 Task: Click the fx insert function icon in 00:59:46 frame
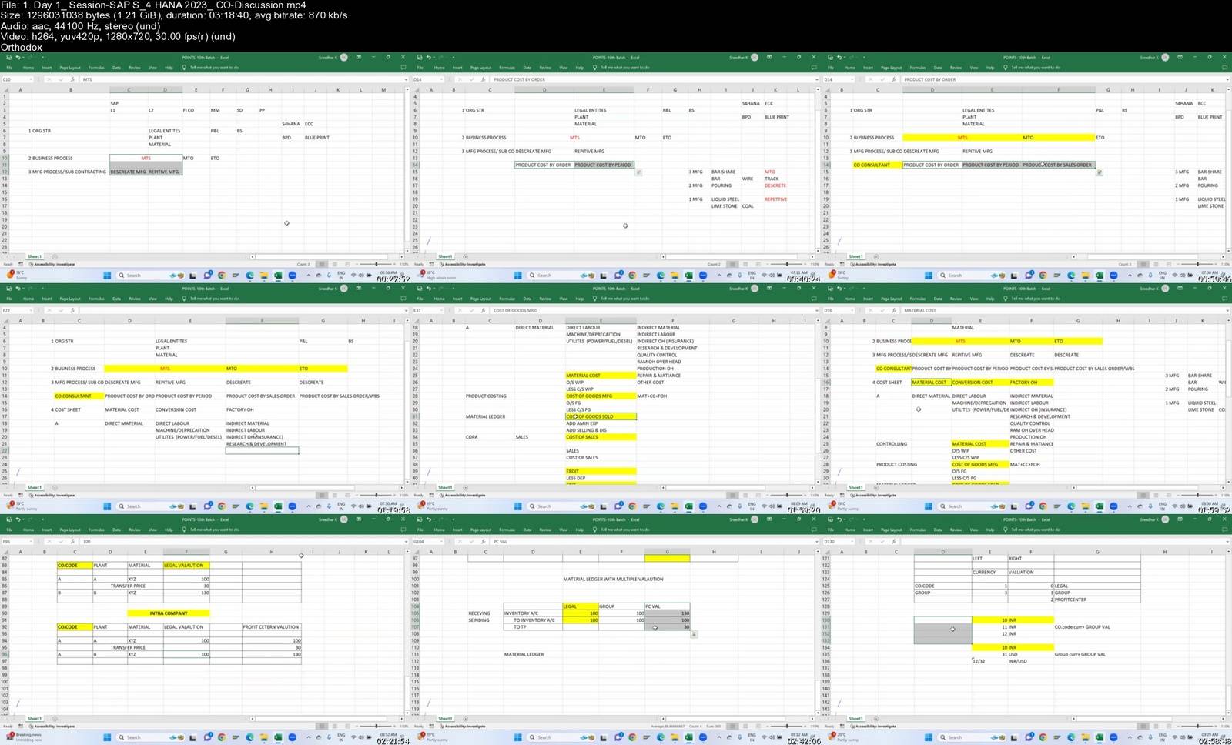[894, 79]
